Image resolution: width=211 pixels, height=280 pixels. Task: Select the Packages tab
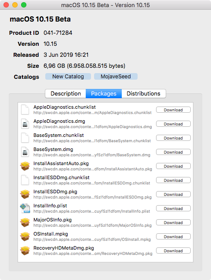point(104,94)
